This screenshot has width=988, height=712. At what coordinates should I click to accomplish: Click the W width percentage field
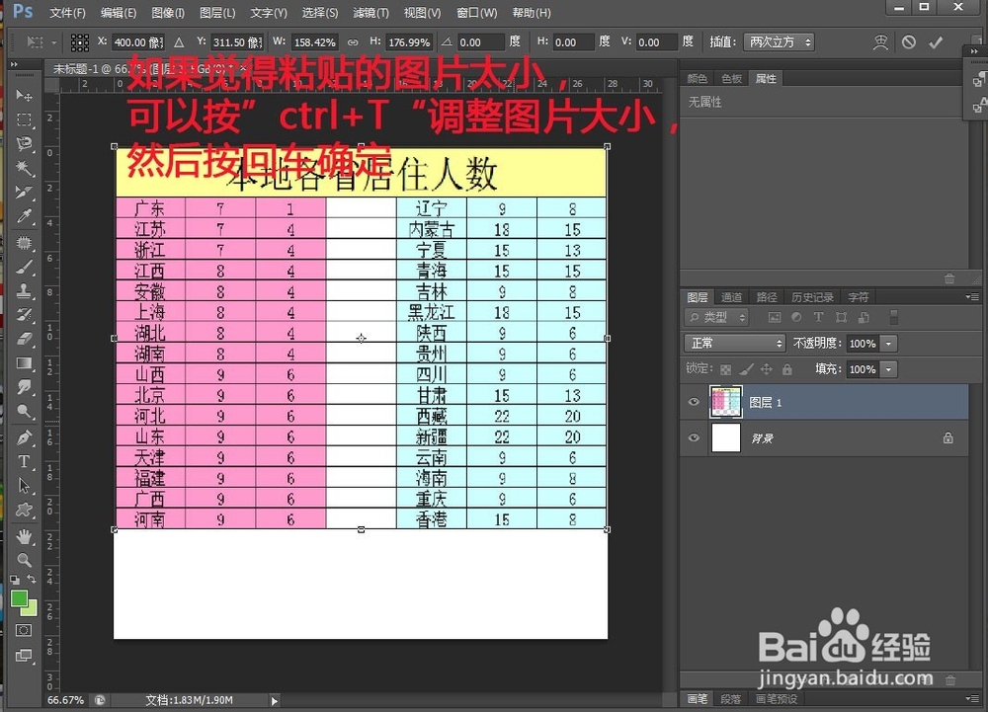tap(314, 42)
